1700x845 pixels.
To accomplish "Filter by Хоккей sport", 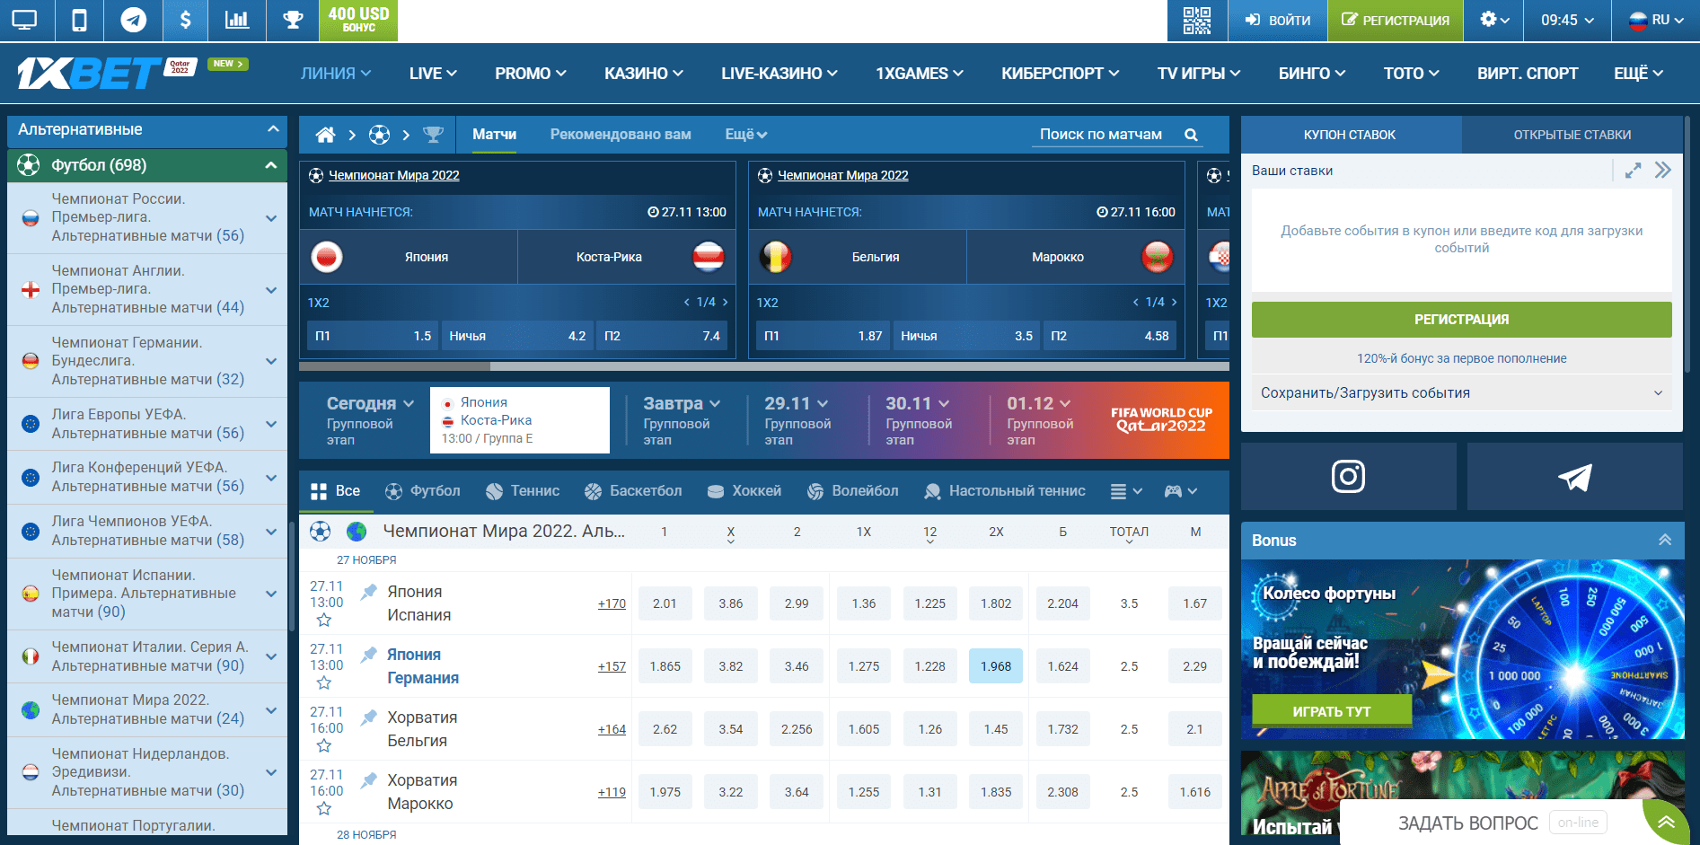I will click(744, 491).
